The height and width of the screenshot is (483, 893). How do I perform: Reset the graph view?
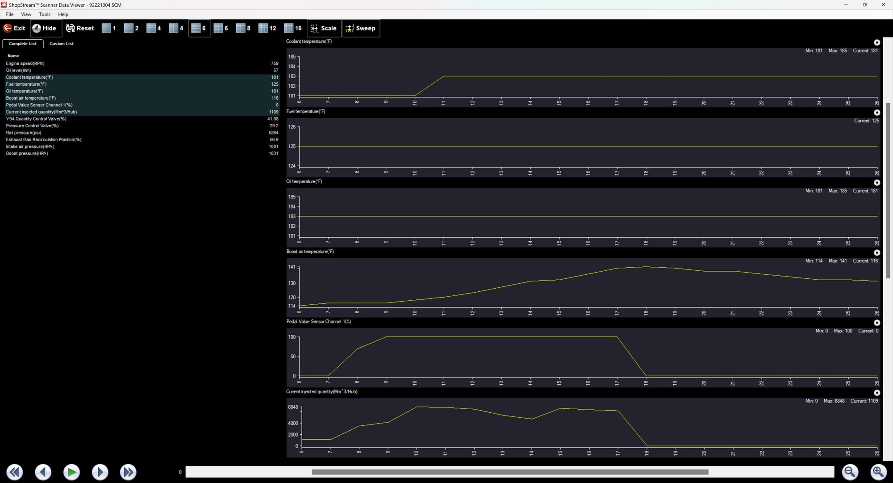pos(80,28)
